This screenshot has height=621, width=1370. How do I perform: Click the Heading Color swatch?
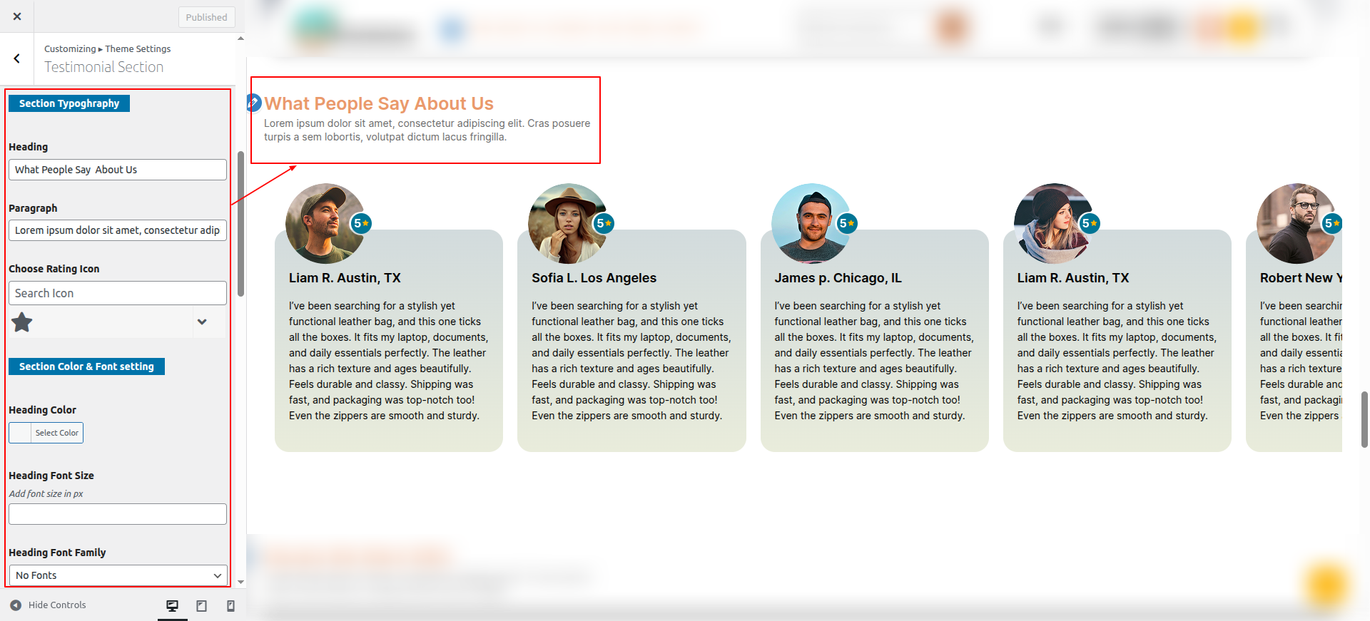point(20,433)
